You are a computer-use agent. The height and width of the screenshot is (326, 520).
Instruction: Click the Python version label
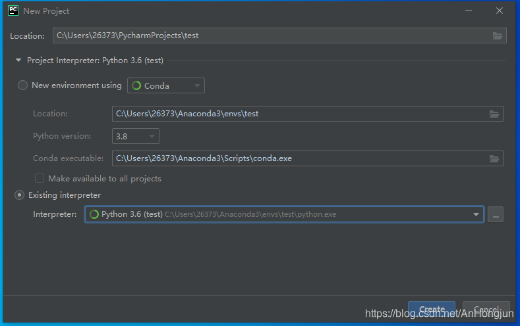tap(62, 136)
